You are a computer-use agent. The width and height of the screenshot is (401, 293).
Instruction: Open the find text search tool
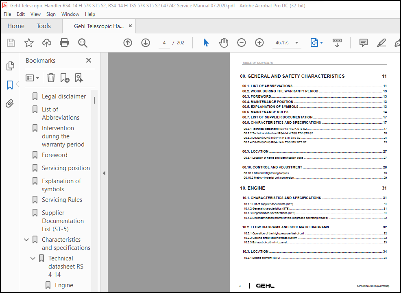pyautogui.click(x=83, y=43)
